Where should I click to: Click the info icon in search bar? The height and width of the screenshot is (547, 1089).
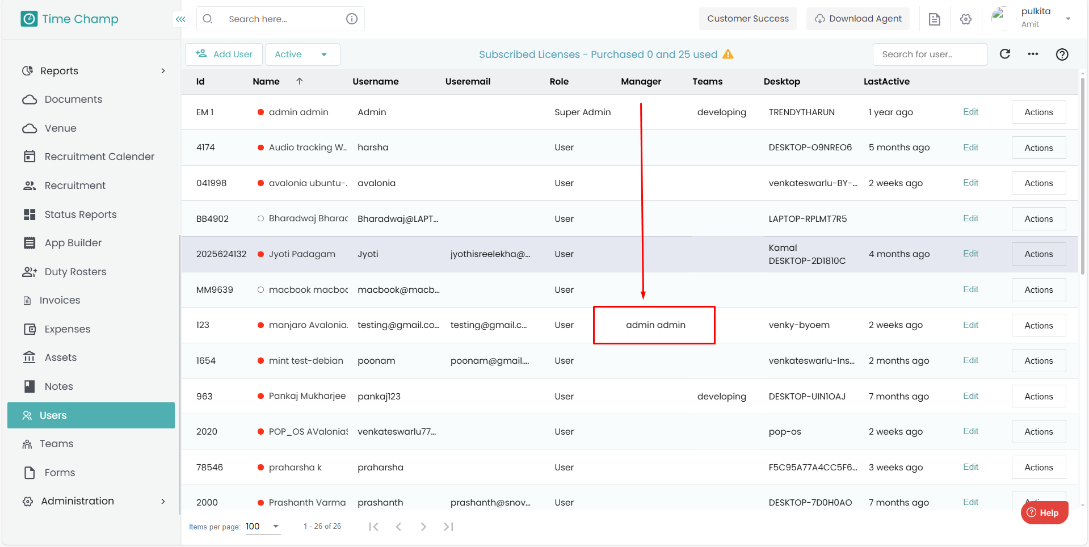click(x=352, y=19)
